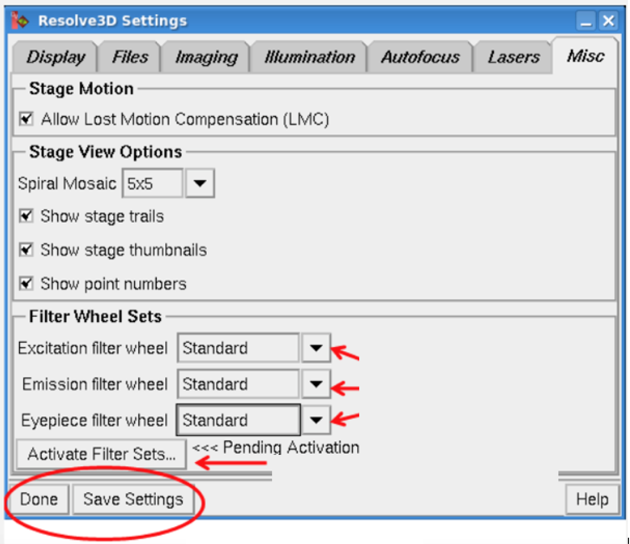Open the Help button
630x544 pixels.
(x=592, y=499)
